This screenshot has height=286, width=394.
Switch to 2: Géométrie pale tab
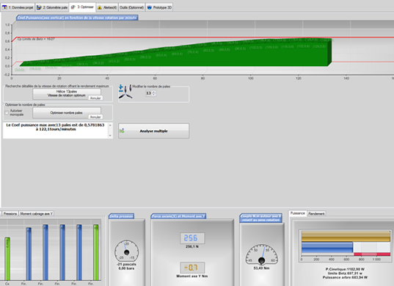[x=52, y=7]
